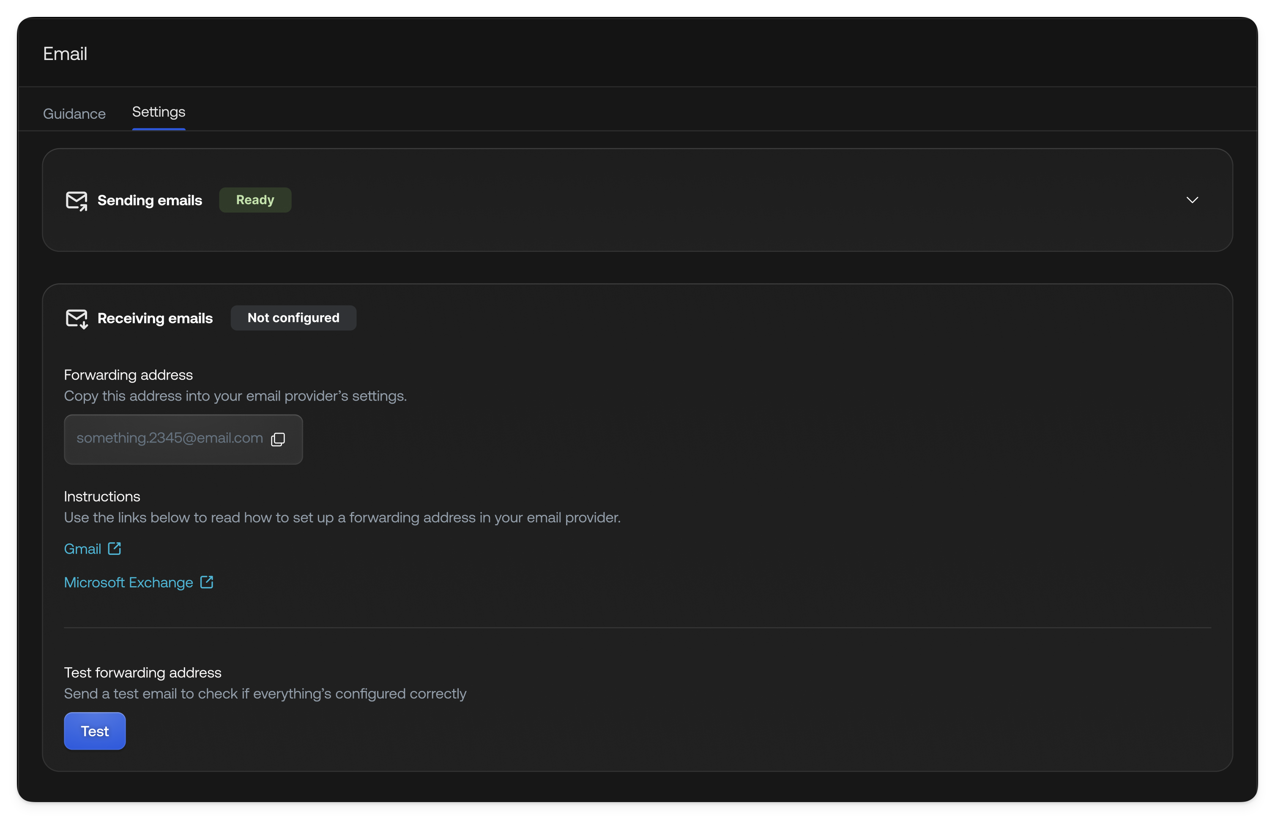Click the Sending emails heading
Image resolution: width=1275 pixels, height=819 pixels.
click(150, 200)
